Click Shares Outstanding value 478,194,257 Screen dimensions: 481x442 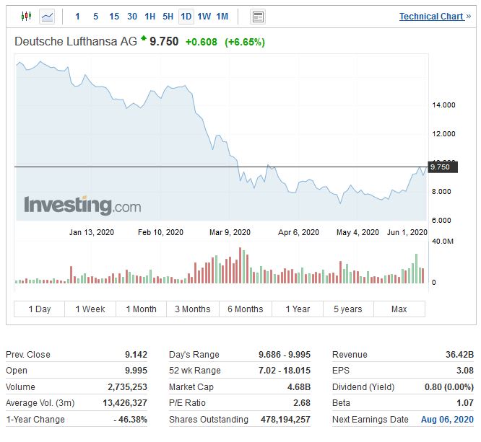click(x=285, y=420)
